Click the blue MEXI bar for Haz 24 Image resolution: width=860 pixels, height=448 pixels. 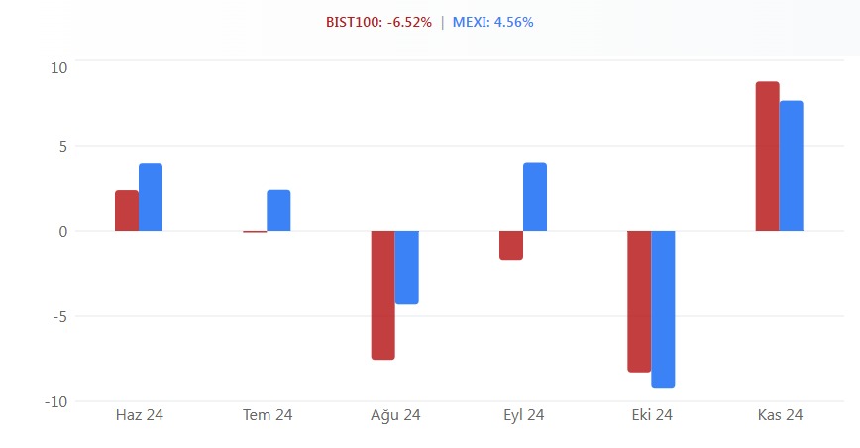click(x=151, y=196)
